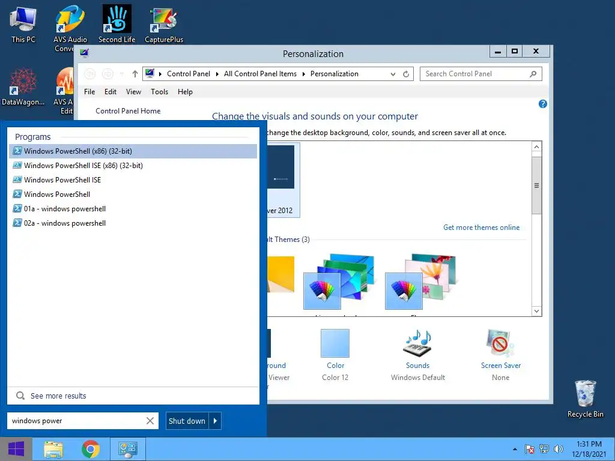Open View menu in Personalization window
The height and width of the screenshot is (461, 615).
tap(133, 92)
